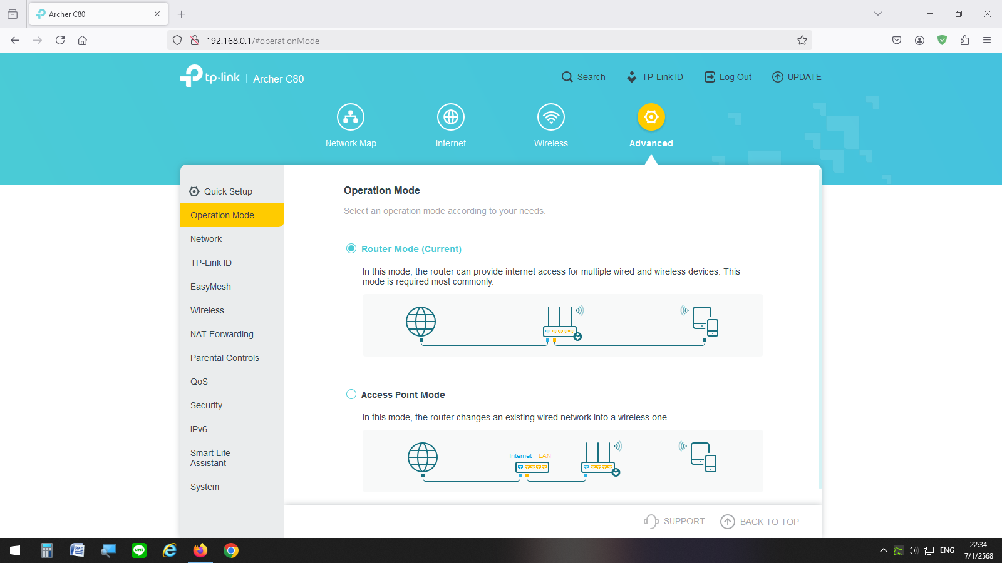1002x563 pixels.
Task: Select the Router Mode radio button
Action: (x=351, y=249)
